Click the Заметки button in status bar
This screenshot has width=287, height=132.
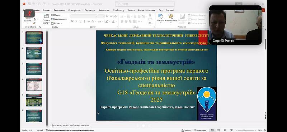pos(186,130)
